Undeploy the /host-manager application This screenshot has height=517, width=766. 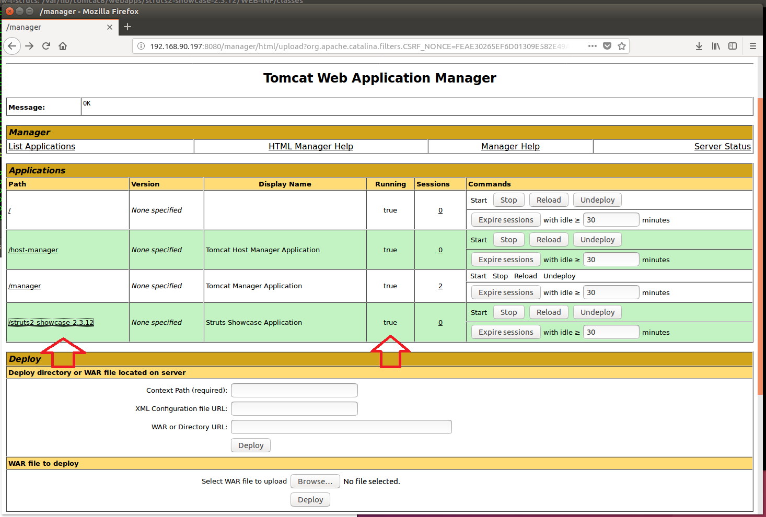pos(598,240)
